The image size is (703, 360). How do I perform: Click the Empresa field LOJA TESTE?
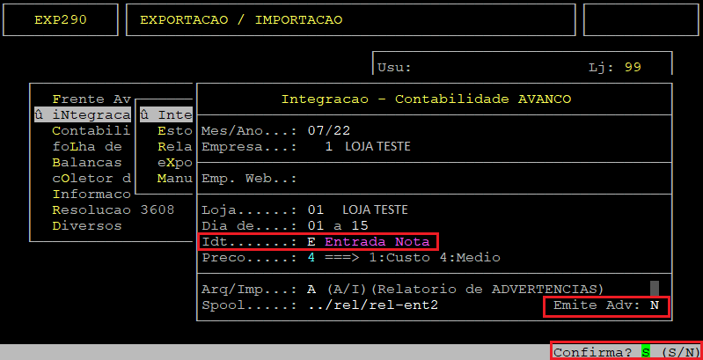click(x=377, y=146)
